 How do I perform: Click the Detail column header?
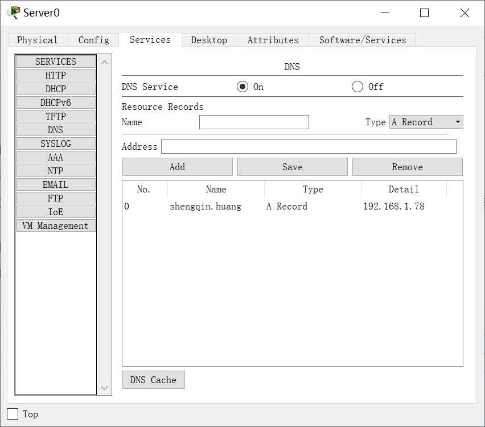pyautogui.click(x=404, y=189)
